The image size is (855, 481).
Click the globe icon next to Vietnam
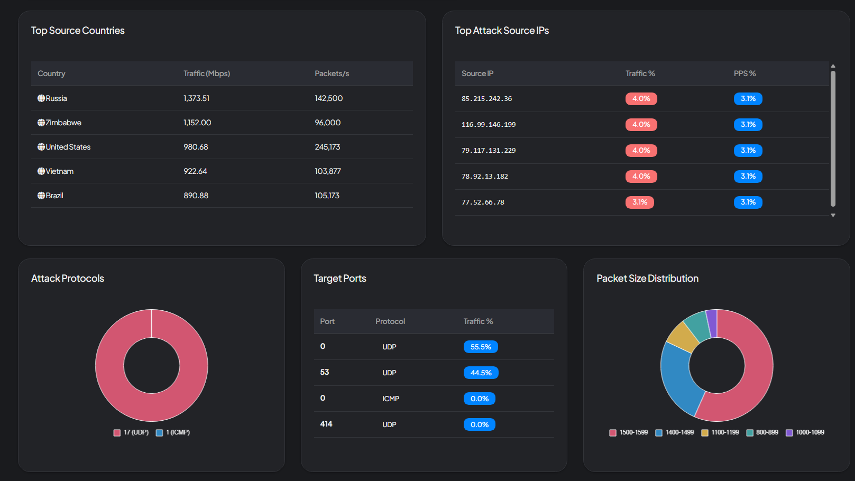pos(41,171)
